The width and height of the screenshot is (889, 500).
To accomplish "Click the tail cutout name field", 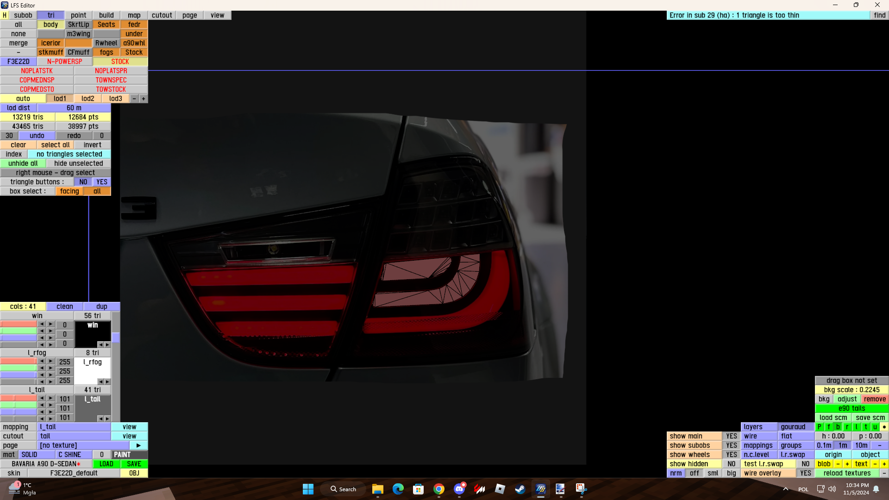I will (x=74, y=436).
